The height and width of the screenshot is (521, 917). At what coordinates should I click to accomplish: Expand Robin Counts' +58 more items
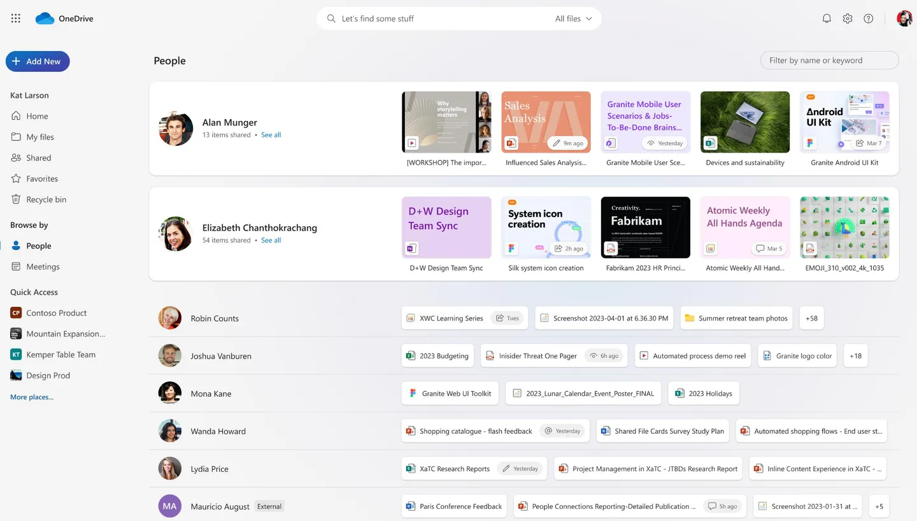coord(811,318)
